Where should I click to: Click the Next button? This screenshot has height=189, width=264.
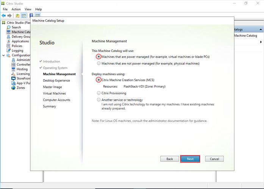click(190, 159)
